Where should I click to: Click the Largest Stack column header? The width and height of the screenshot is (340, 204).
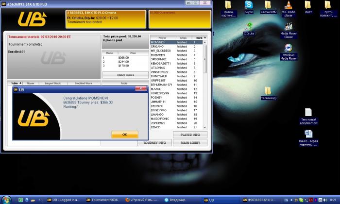pos(52,83)
